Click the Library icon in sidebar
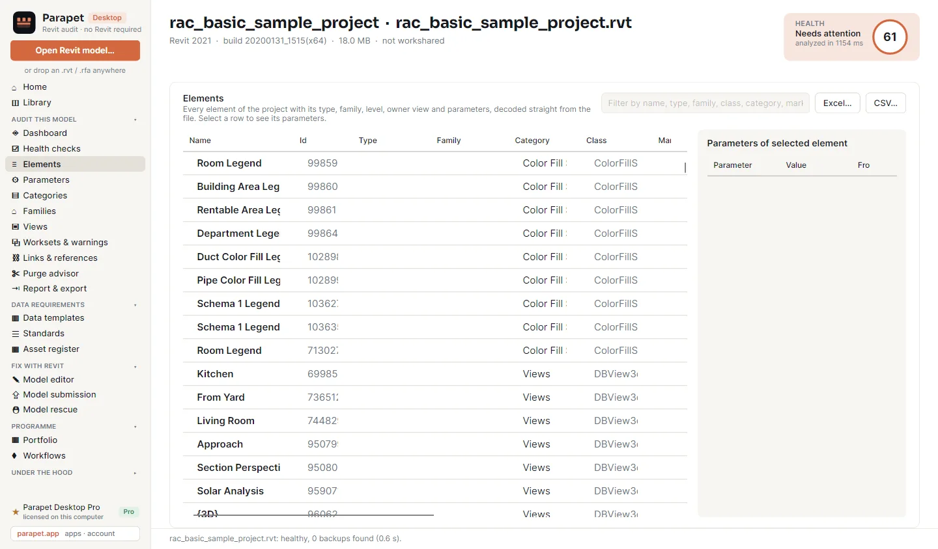Viewport: 938px width, 549px height. pyautogui.click(x=15, y=103)
